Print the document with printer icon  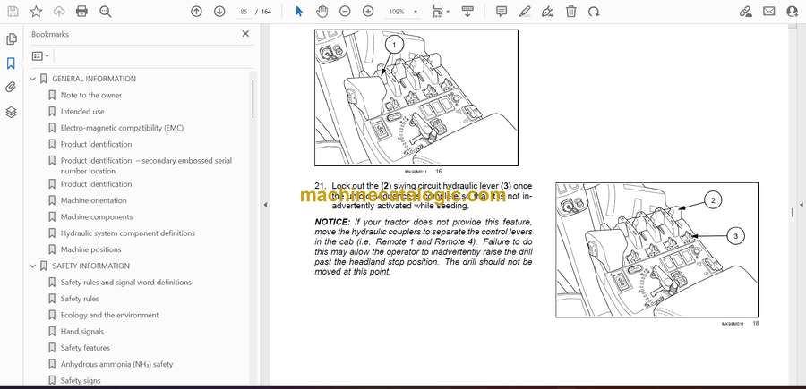click(x=81, y=12)
